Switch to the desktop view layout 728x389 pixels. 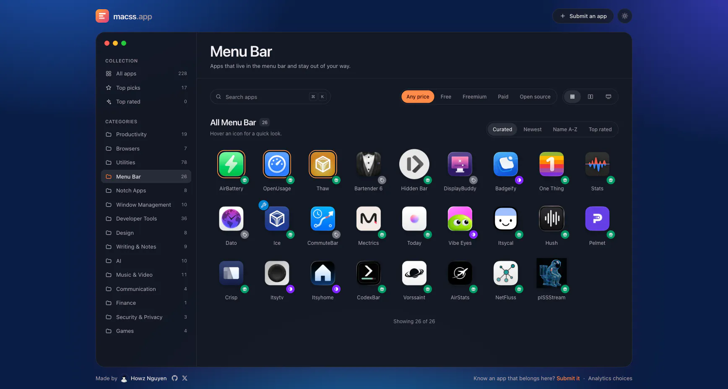(608, 97)
